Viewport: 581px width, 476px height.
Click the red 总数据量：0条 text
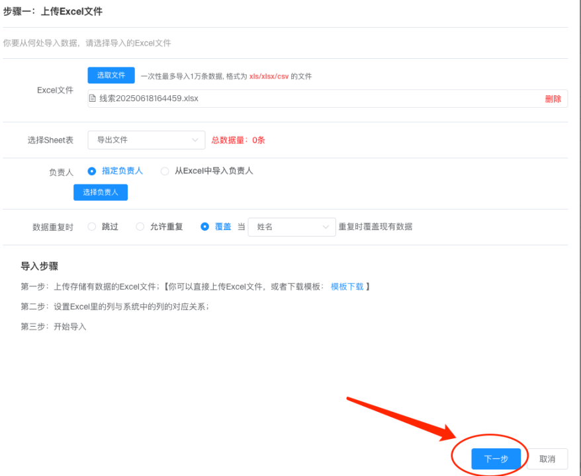pyautogui.click(x=238, y=140)
